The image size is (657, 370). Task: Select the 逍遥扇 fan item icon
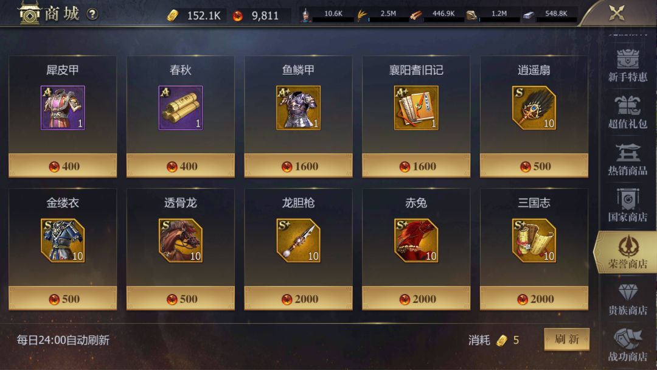(x=534, y=108)
